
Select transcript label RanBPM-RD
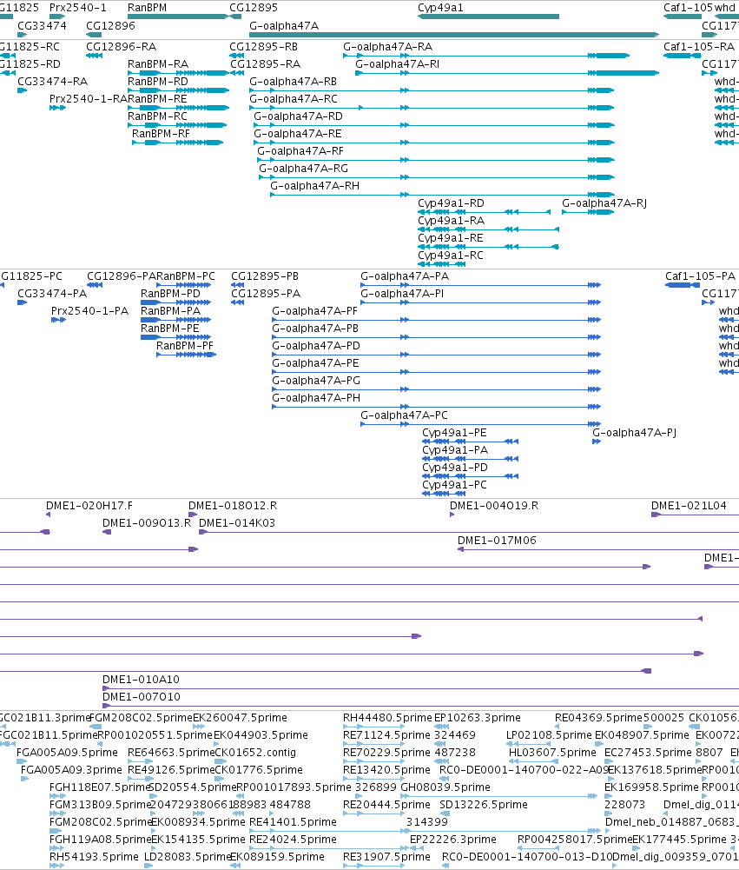(158, 82)
